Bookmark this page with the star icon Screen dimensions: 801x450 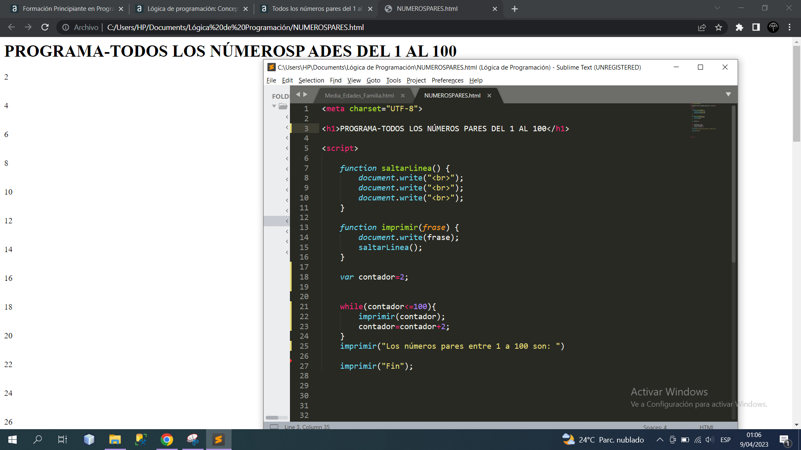point(718,27)
